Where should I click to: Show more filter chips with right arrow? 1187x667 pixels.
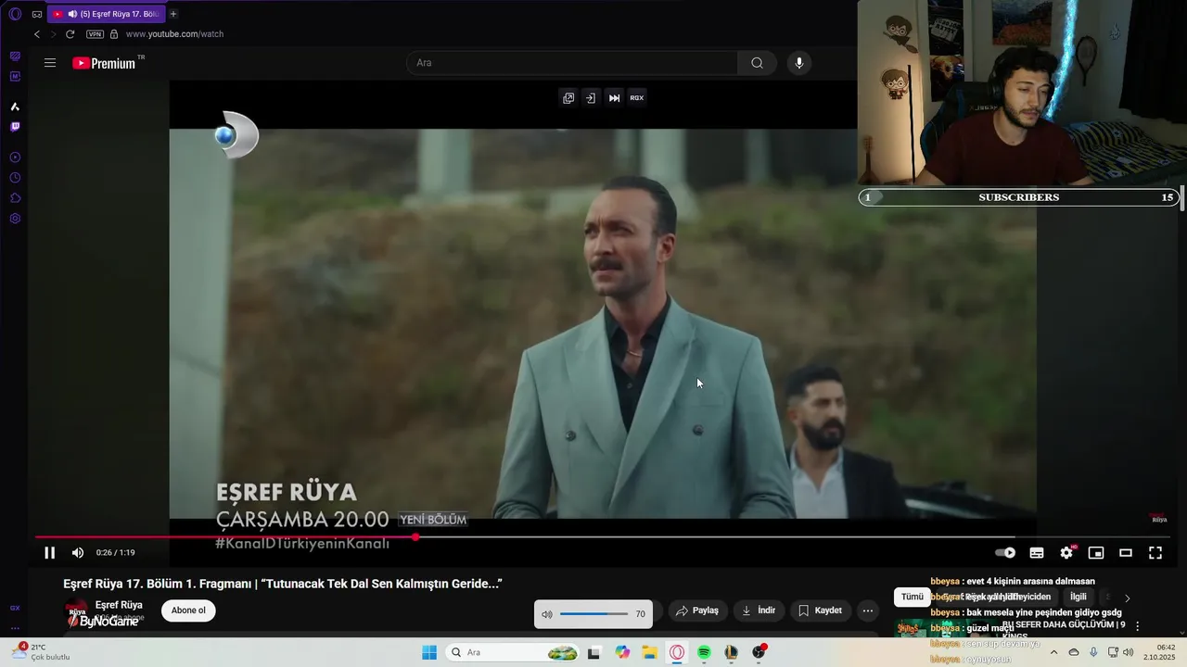[x=1128, y=598]
